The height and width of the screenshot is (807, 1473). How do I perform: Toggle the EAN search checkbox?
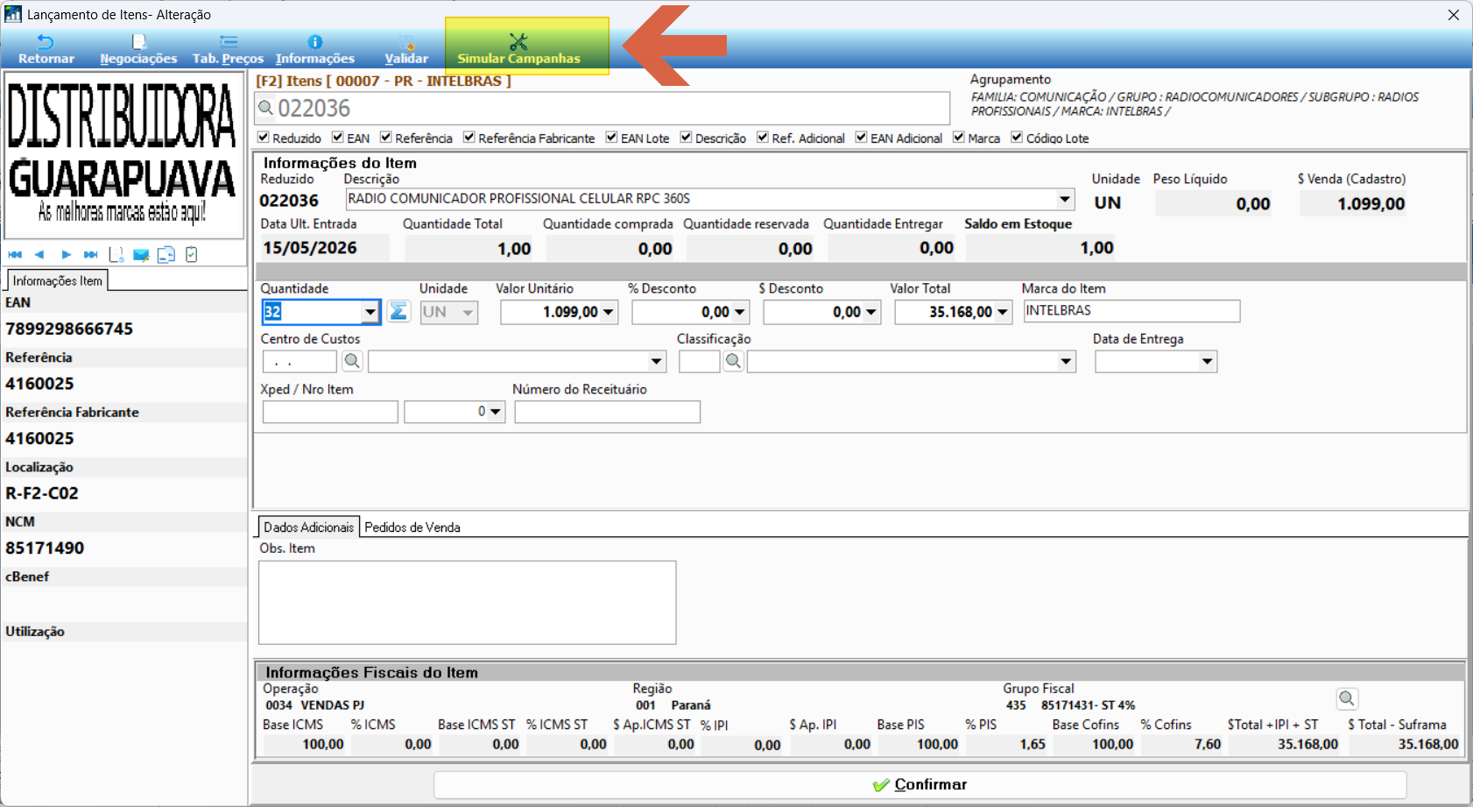338,138
